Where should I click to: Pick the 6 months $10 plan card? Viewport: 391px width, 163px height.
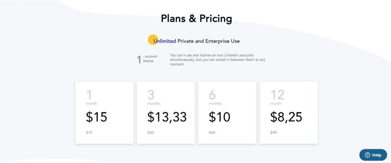(227, 112)
